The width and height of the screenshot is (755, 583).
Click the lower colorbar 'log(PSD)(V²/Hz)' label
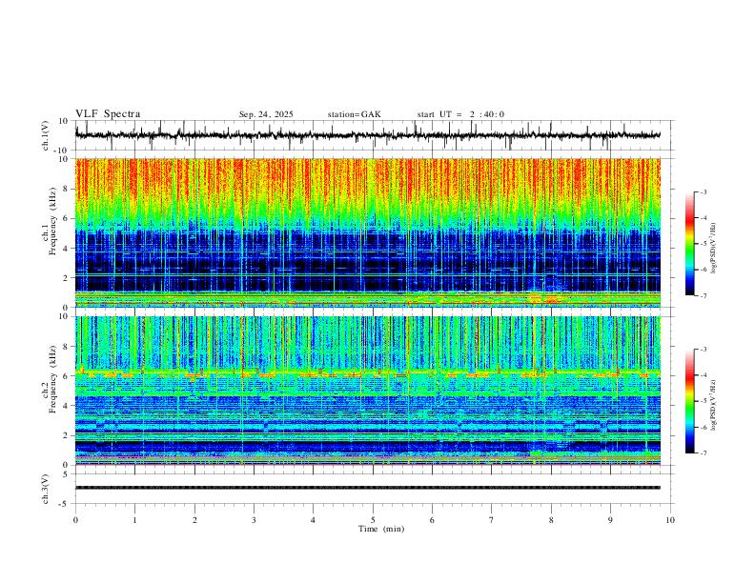713,405
